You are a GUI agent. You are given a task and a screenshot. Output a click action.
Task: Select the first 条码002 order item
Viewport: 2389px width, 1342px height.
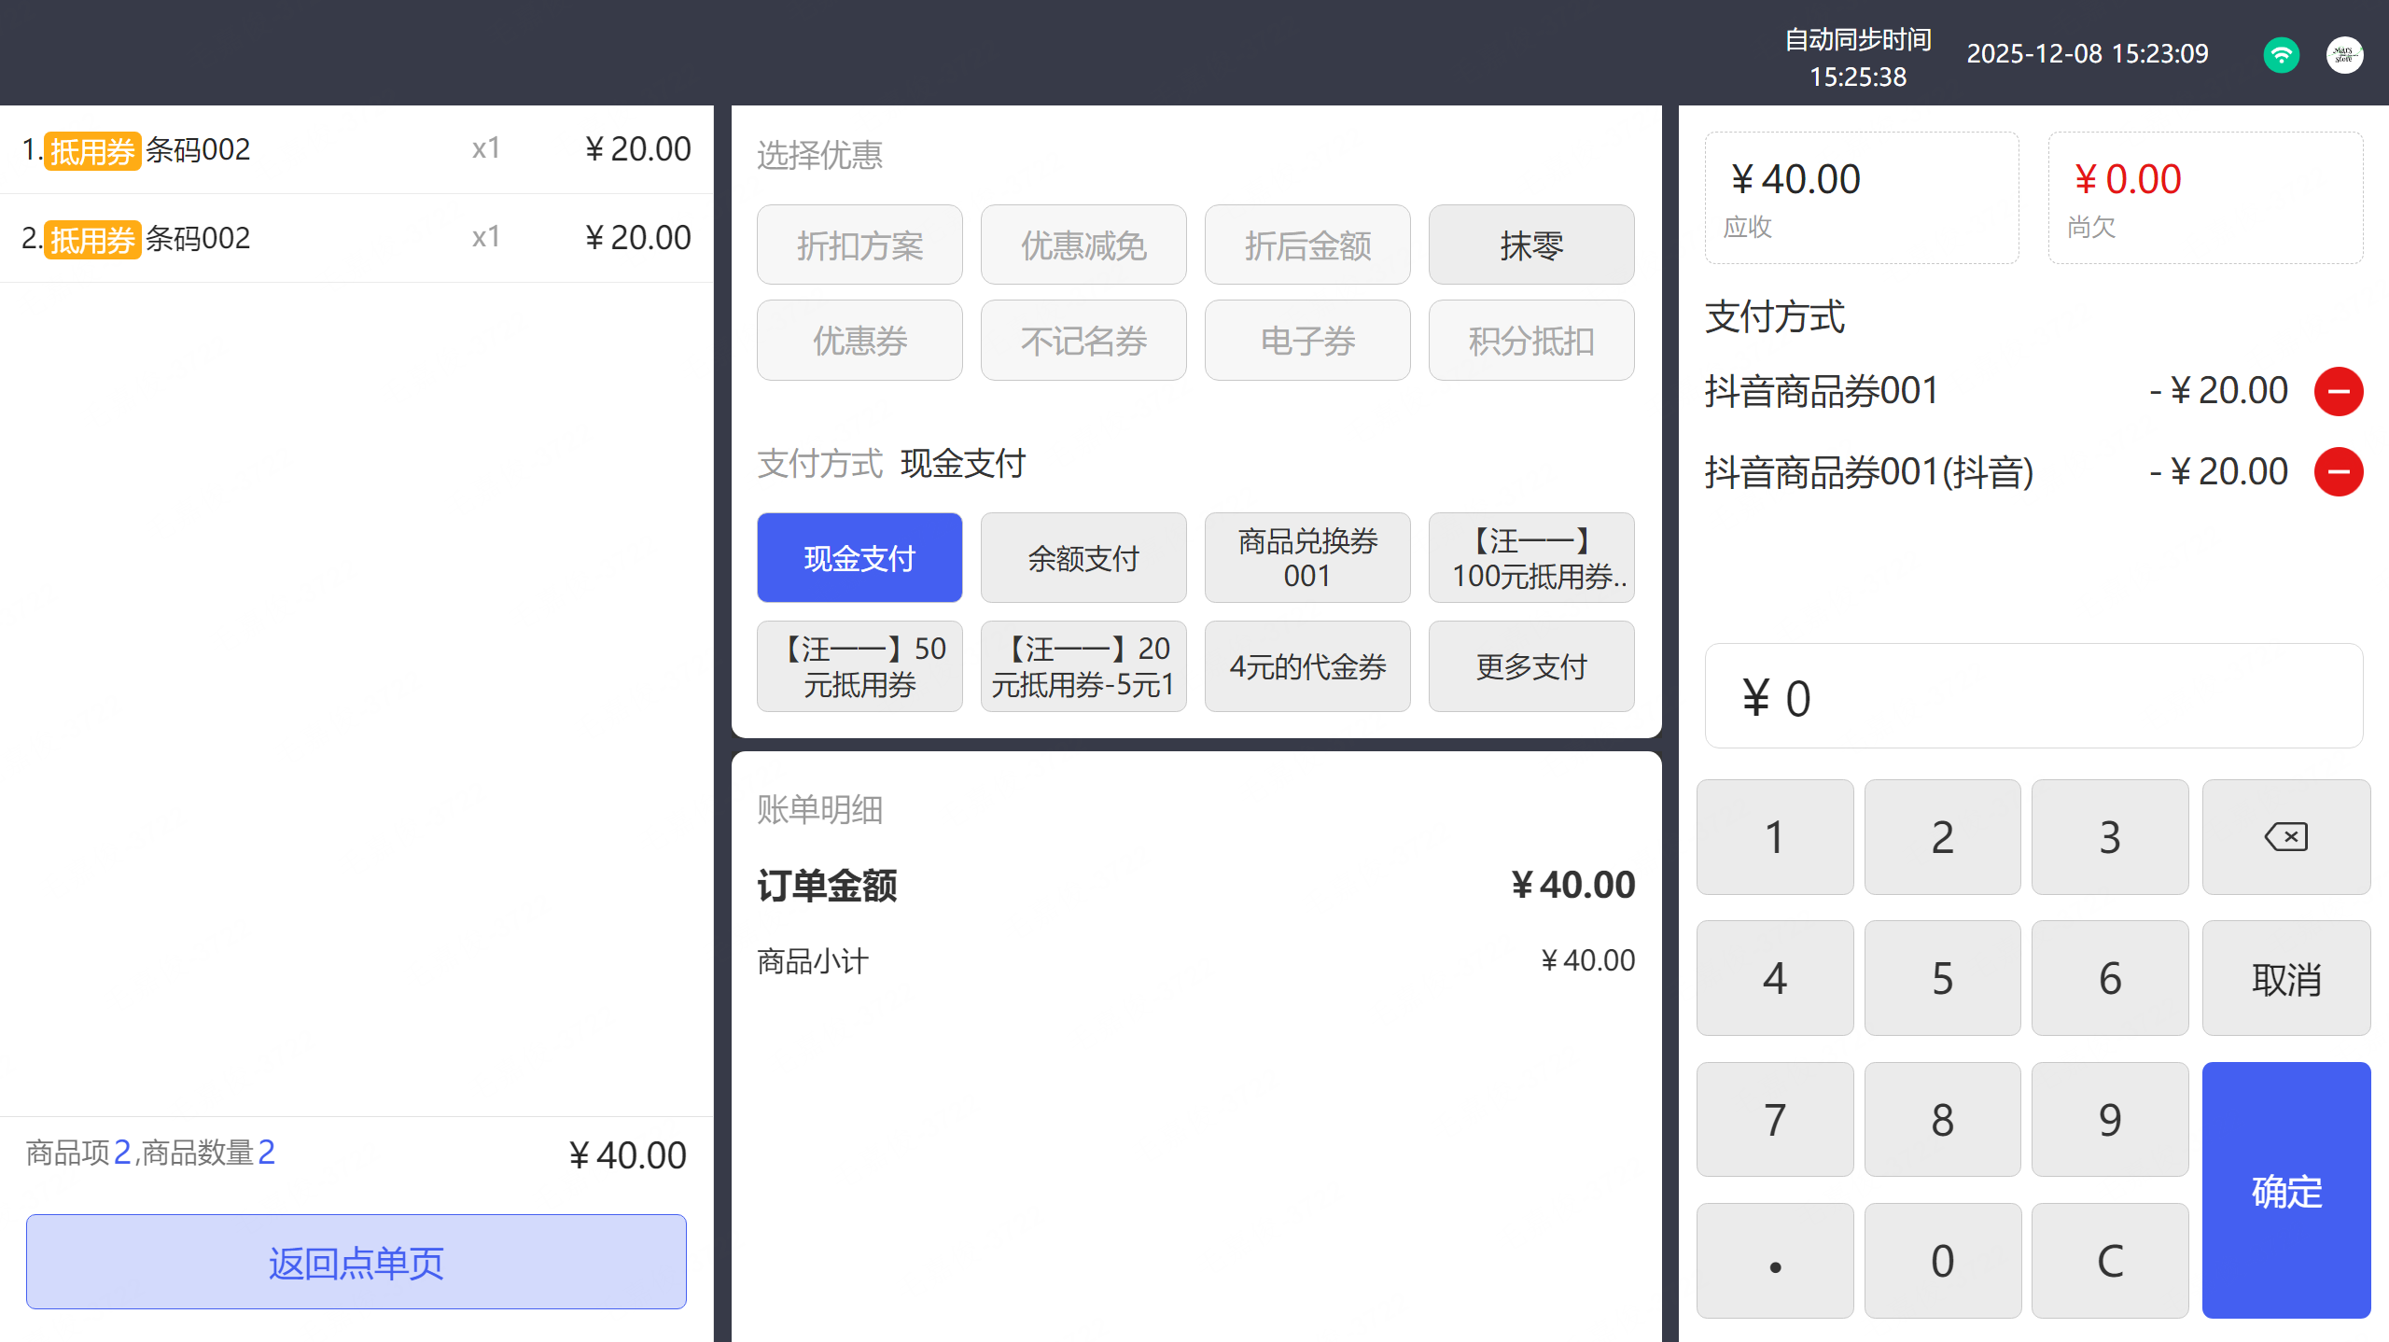[x=356, y=149]
